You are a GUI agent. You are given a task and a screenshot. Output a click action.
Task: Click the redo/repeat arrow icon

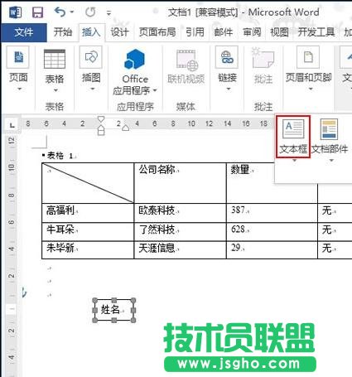pyautogui.click(x=90, y=12)
